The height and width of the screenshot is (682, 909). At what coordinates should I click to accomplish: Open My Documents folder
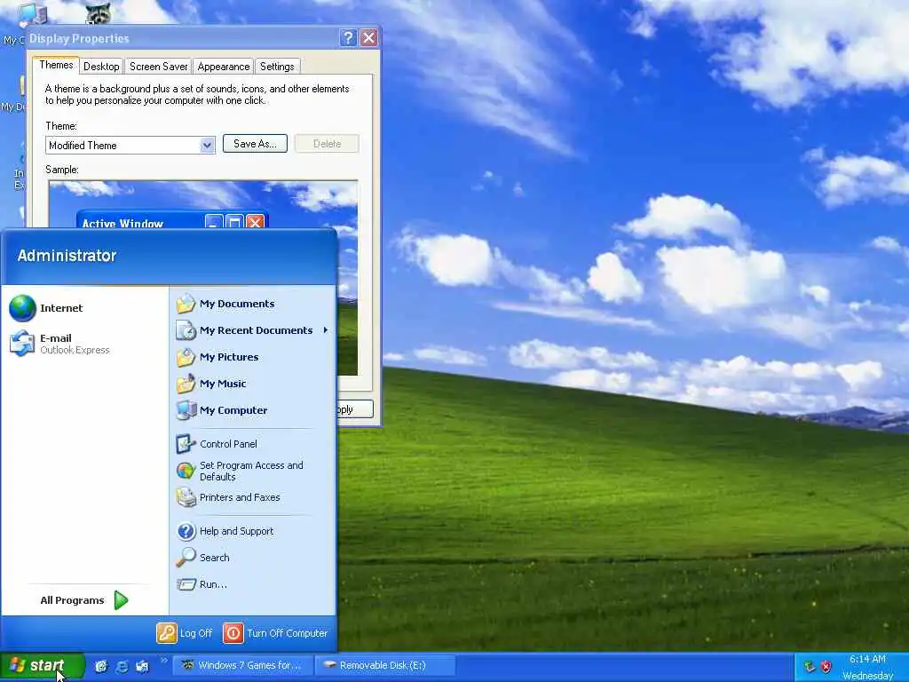pyautogui.click(x=253, y=304)
